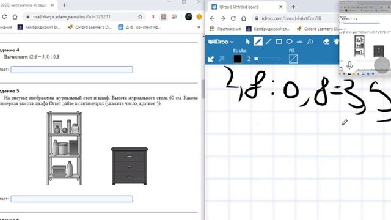Open the Chrome profile avatar
The width and height of the screenshot is (391, 220).
click(x=189, y=16)
